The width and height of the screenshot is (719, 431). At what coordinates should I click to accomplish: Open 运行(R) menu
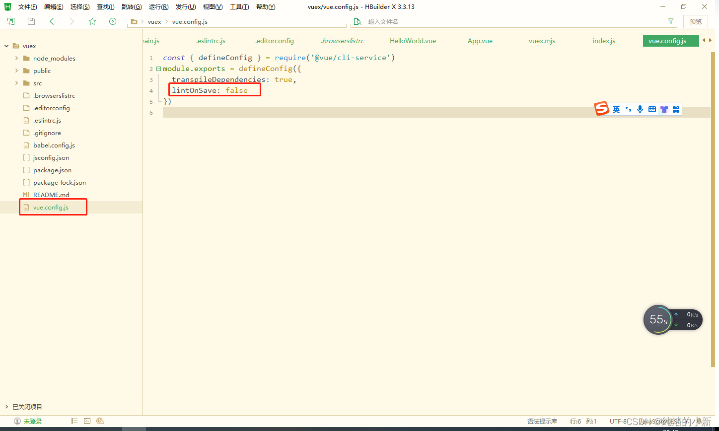pyautogui.click(x=158, y=7)
